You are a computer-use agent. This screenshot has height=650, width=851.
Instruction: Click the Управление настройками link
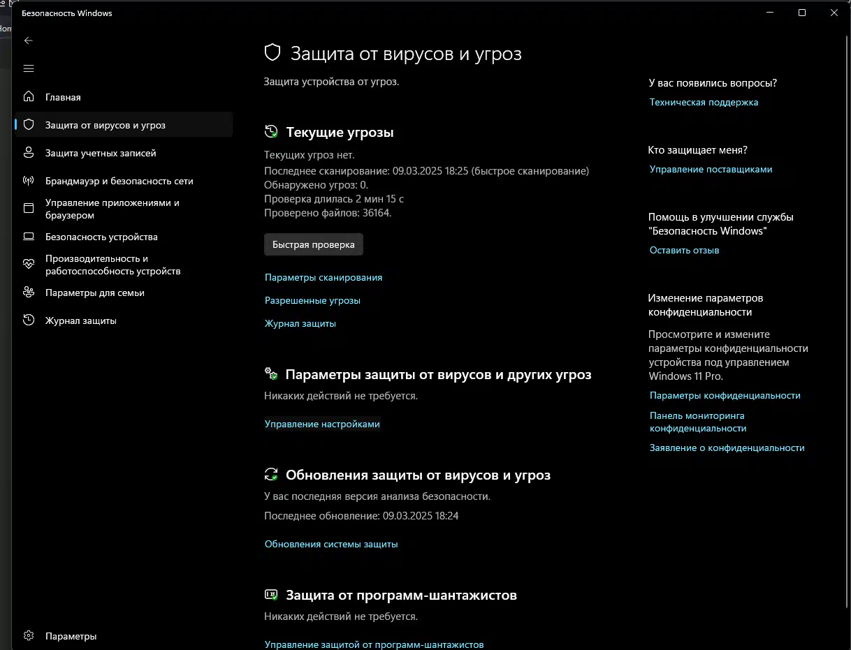click(322, 424)
